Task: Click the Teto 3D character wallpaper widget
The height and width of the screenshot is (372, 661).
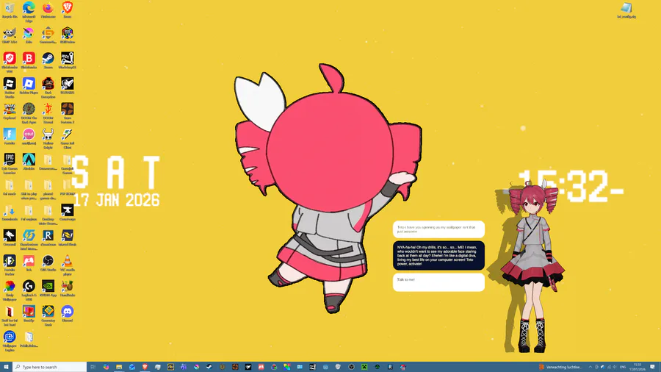Action: coord(533,267)
